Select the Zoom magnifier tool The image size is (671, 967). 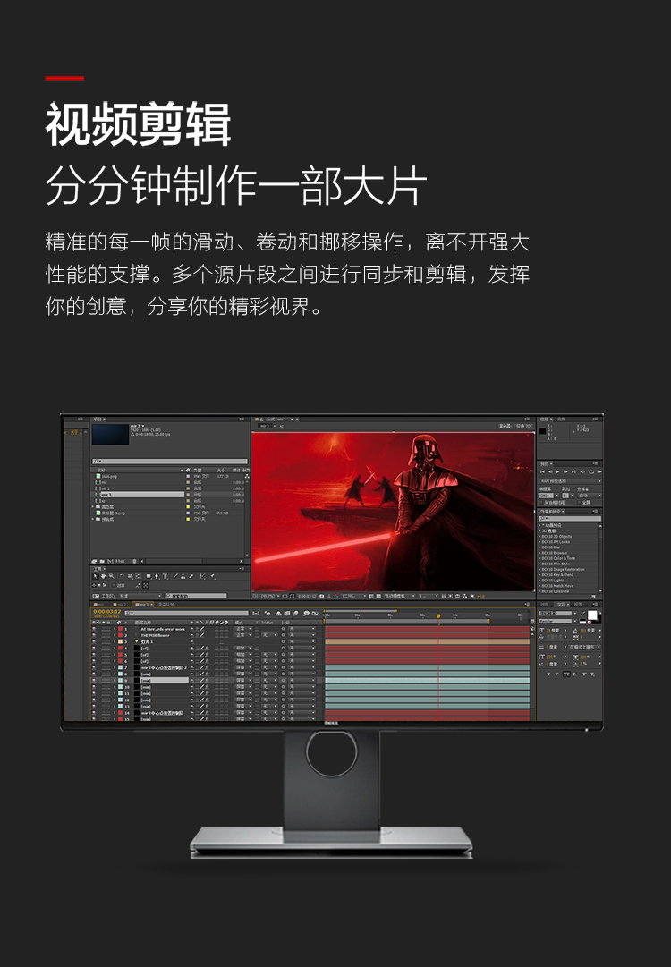(x=112, y=576)
